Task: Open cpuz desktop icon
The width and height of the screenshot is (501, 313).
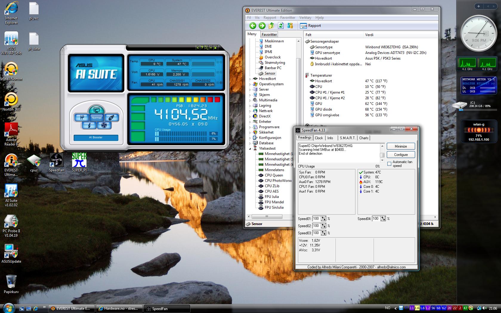Action: tap(34, 163)
